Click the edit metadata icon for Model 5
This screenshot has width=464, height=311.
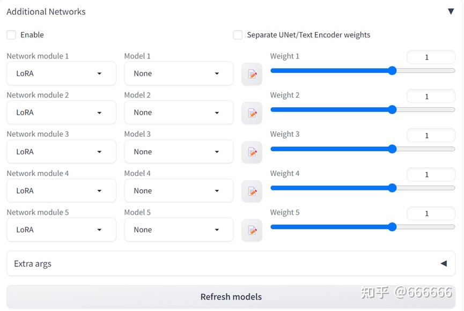pos(252,231)
